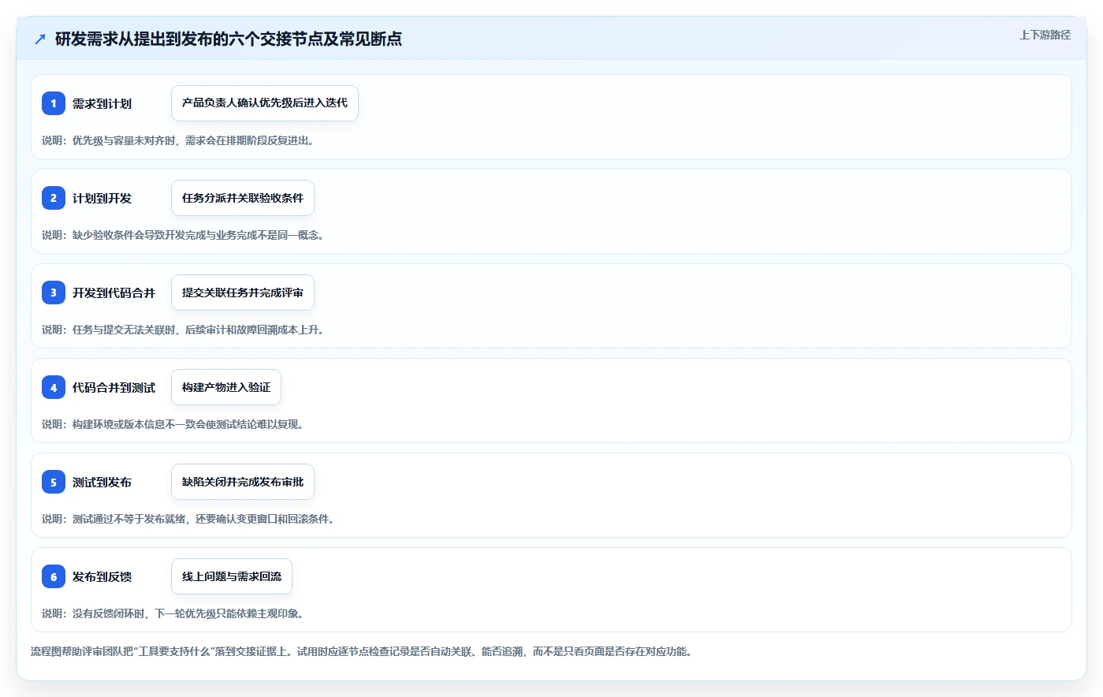Click the note 缺少验收条件会导致开发完成

point(183,235)
